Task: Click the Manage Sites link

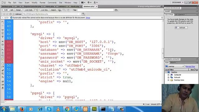Action: point(190,66)
